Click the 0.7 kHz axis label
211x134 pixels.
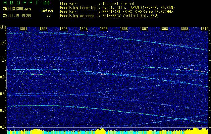point(3,111)
